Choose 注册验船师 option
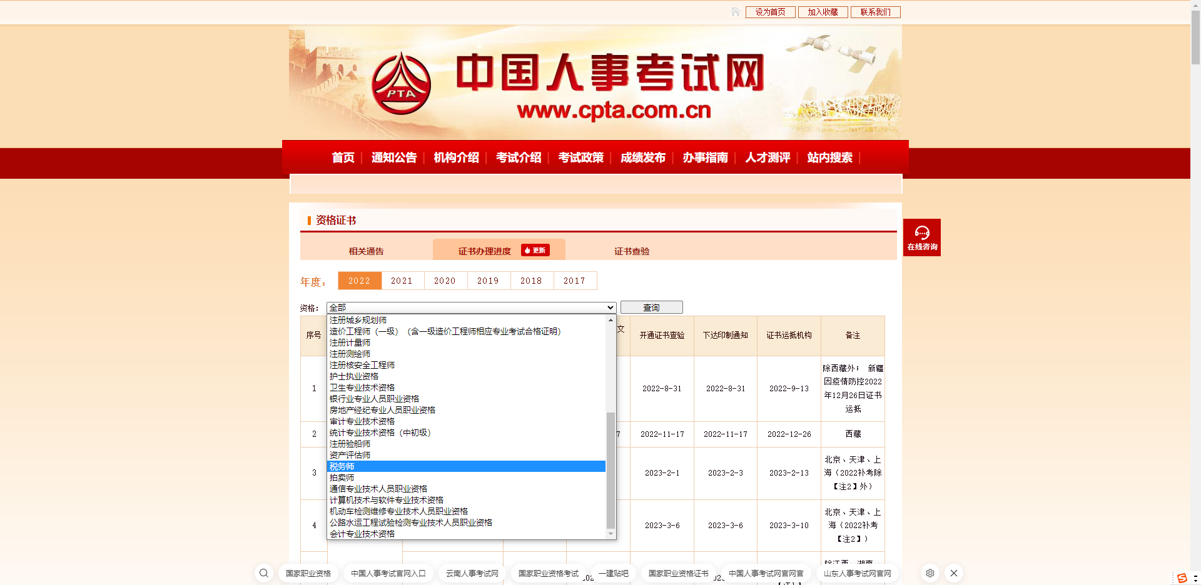1201x585 pixels. click(x=467, y=444)
